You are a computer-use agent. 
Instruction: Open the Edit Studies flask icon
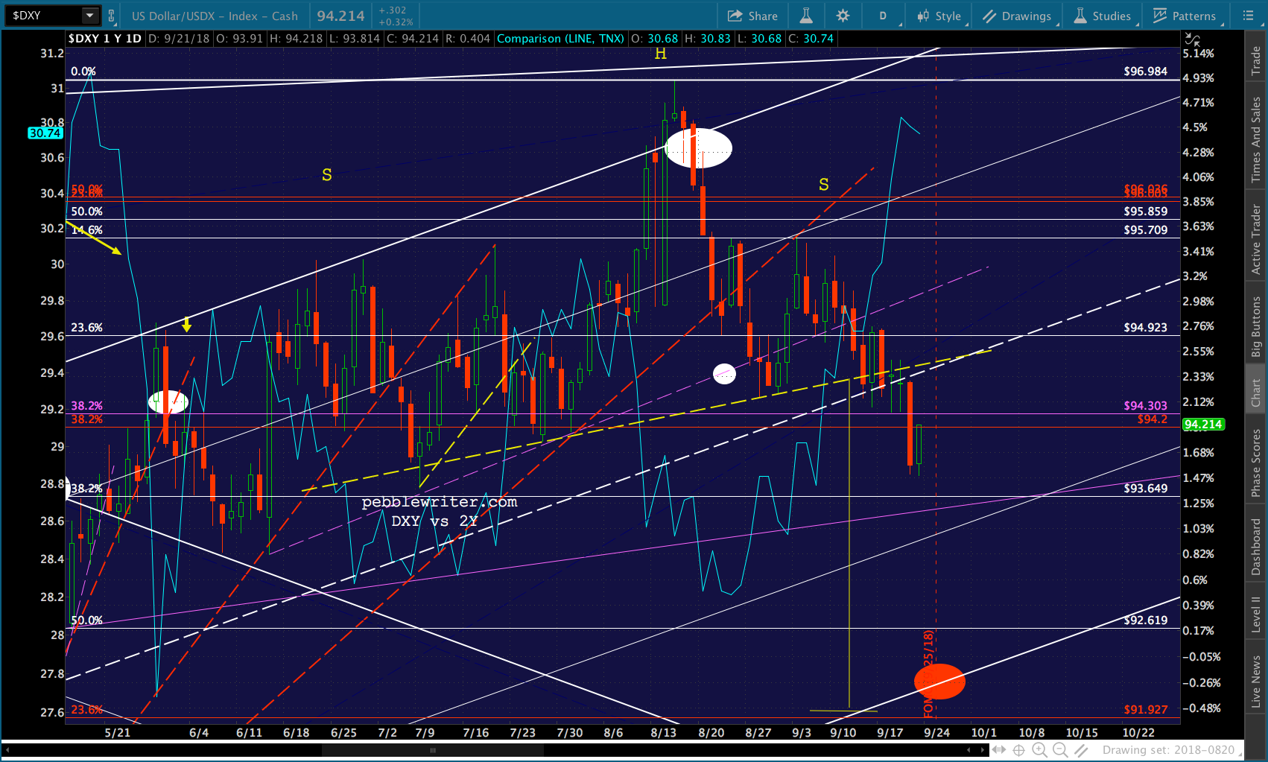806,16
